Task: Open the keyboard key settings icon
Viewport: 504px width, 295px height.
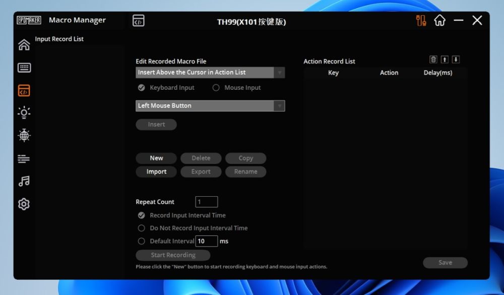Action: pyautogui.click(x=24, y=68)
